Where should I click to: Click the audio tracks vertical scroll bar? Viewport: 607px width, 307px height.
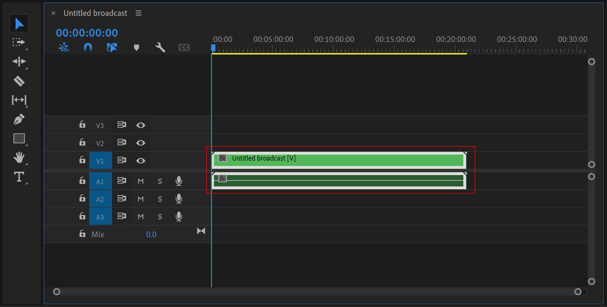click(591, 229)
